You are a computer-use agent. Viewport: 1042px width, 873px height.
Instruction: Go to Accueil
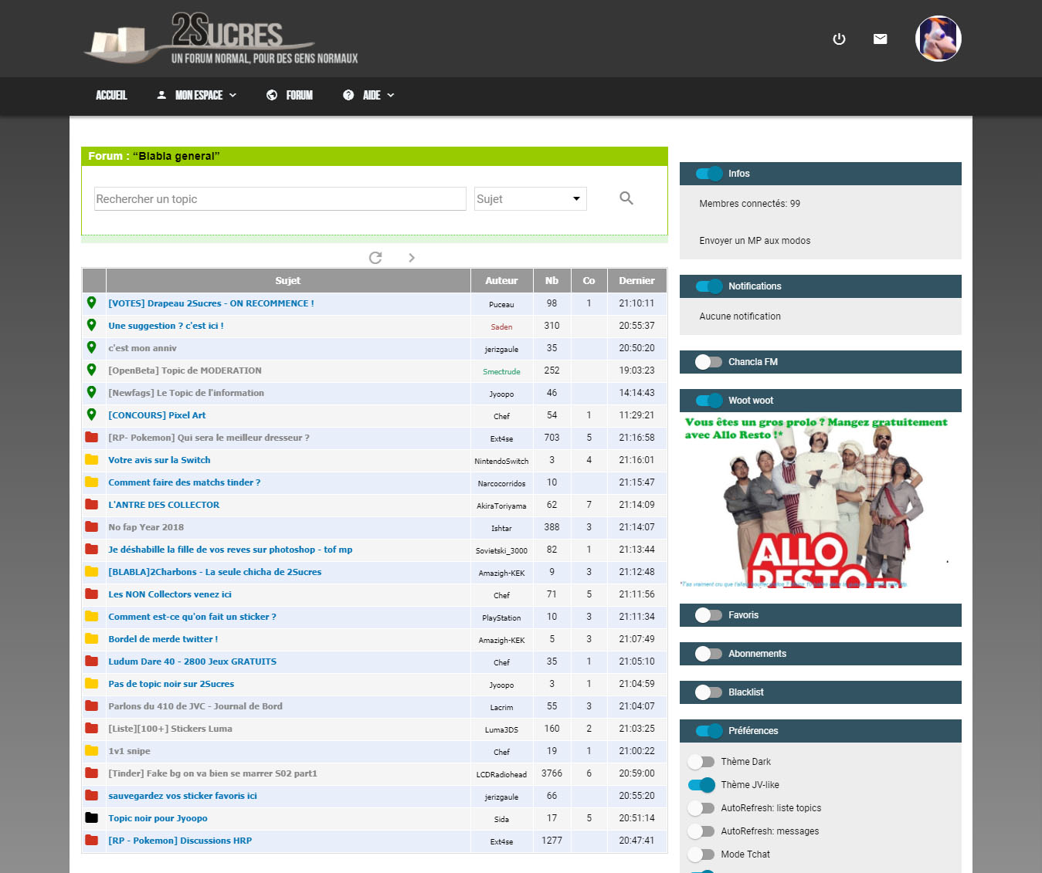(111, 95)
